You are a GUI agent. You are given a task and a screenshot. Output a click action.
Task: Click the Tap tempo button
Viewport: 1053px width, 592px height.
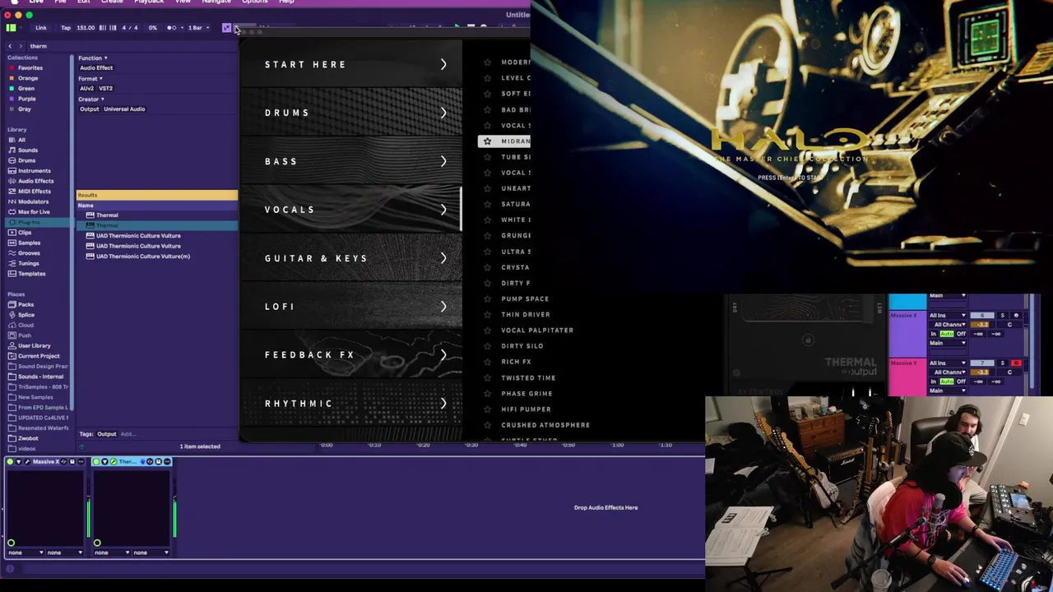66,28
